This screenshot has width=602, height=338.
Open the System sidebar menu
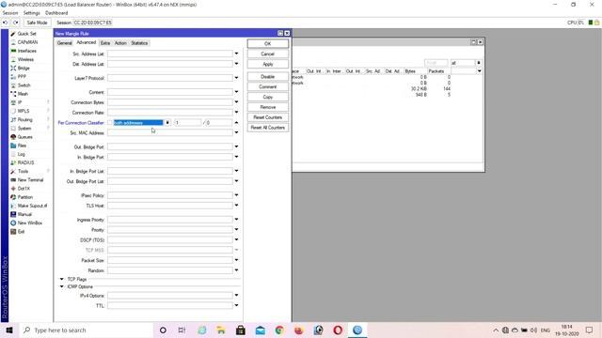(24, 129)
